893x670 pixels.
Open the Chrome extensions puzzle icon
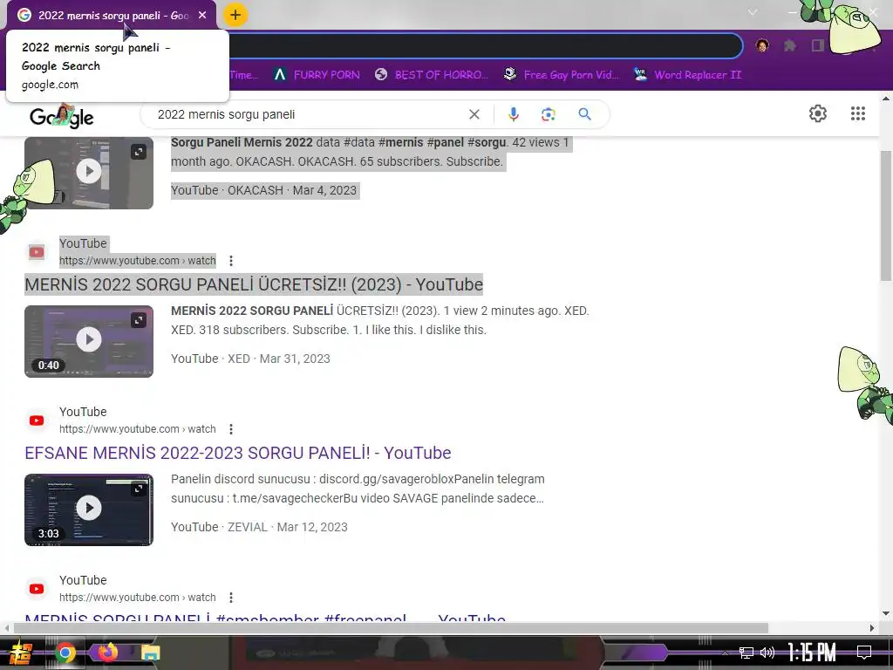[x=789, y=45]
